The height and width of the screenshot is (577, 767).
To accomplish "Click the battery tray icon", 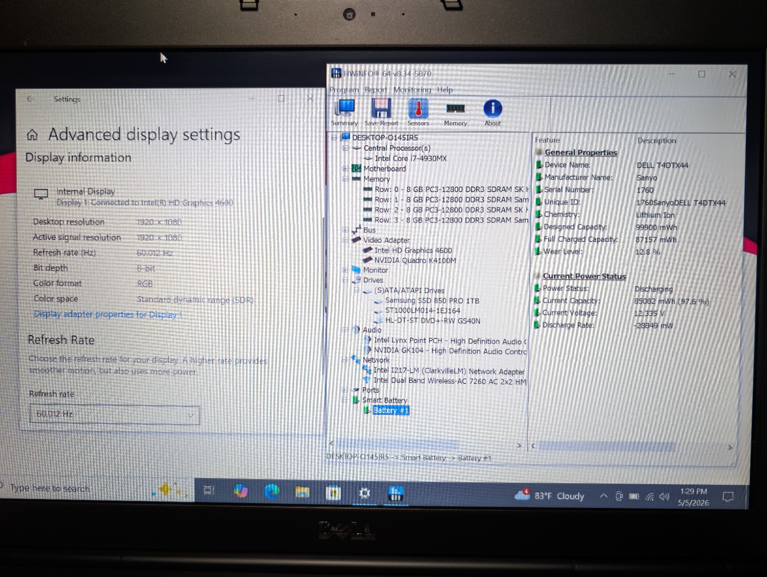I will [x=634, y=496].
